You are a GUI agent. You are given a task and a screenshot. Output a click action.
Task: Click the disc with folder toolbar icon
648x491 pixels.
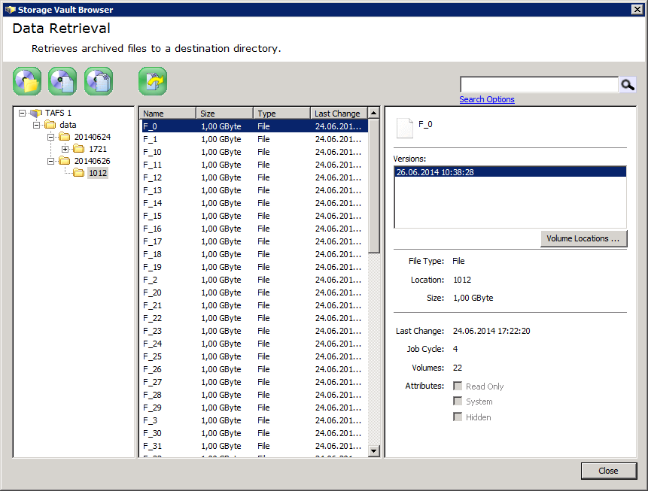tap(27, 81)
